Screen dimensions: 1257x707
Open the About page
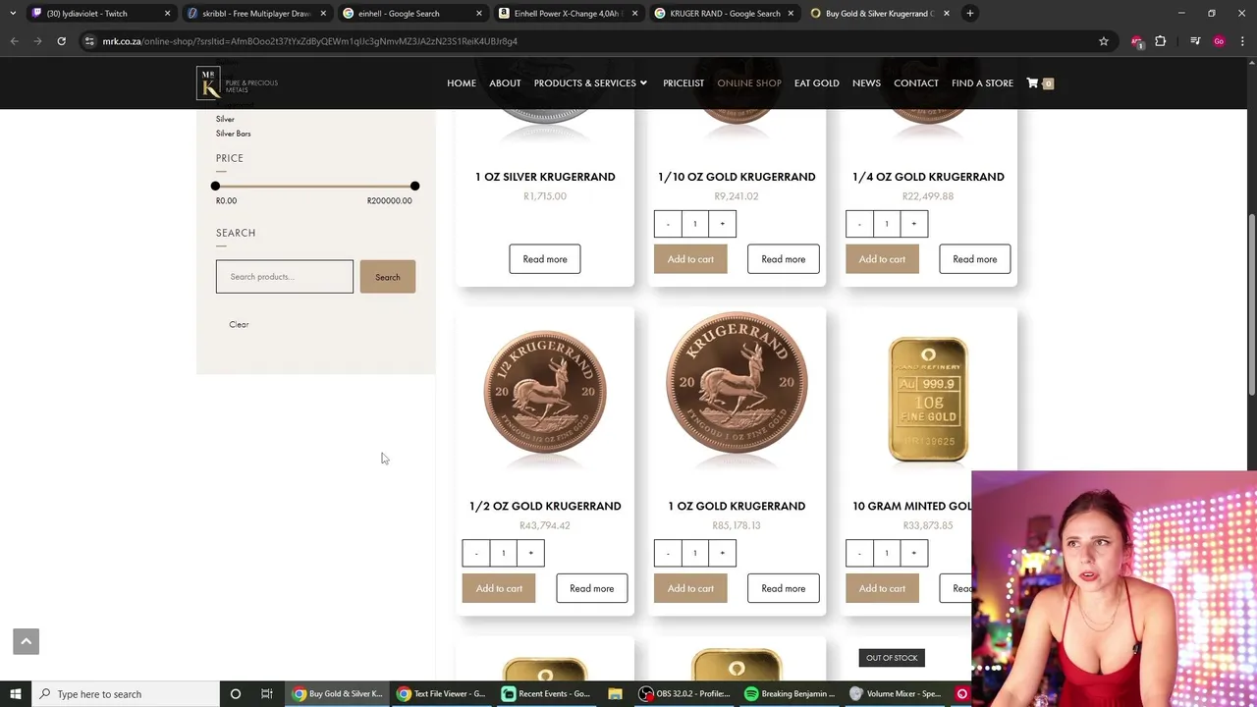[505, 83]
